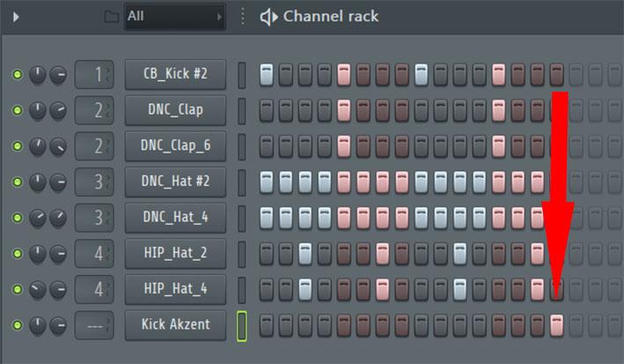Click the folder icon beside the All filter
624x364 pixels.
point(111,17)
